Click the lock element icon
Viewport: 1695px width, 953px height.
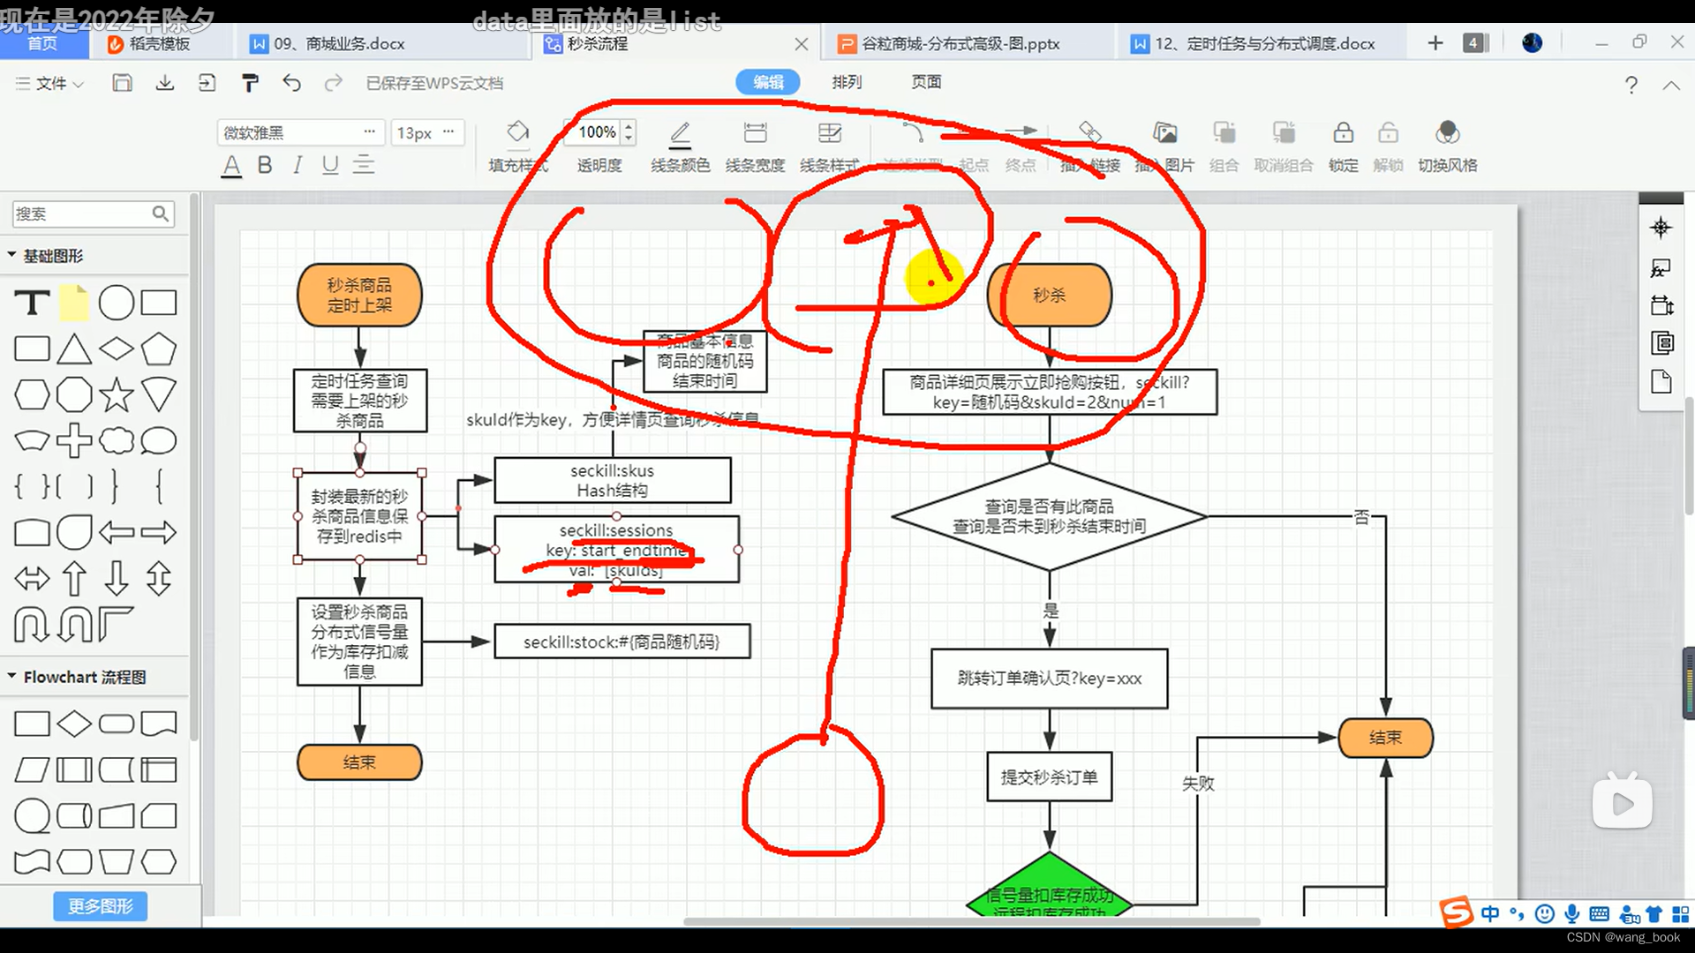point(1343,133)
